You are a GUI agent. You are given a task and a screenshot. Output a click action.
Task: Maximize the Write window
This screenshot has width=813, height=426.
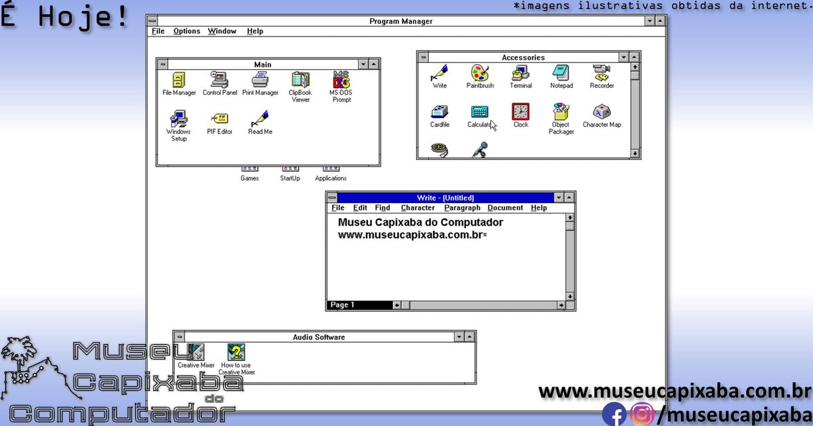570,198
